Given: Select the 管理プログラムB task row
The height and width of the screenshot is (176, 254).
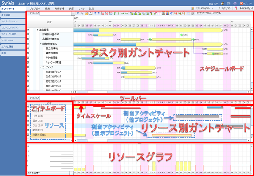Looking at the screenshot, I should (x=50, y=86).
